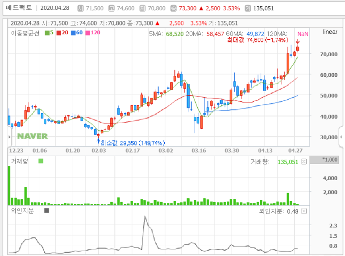This screenshot has height=256, width=345.
Task: Click the 04.27 date axis label
Action: (x=295, y=151)
